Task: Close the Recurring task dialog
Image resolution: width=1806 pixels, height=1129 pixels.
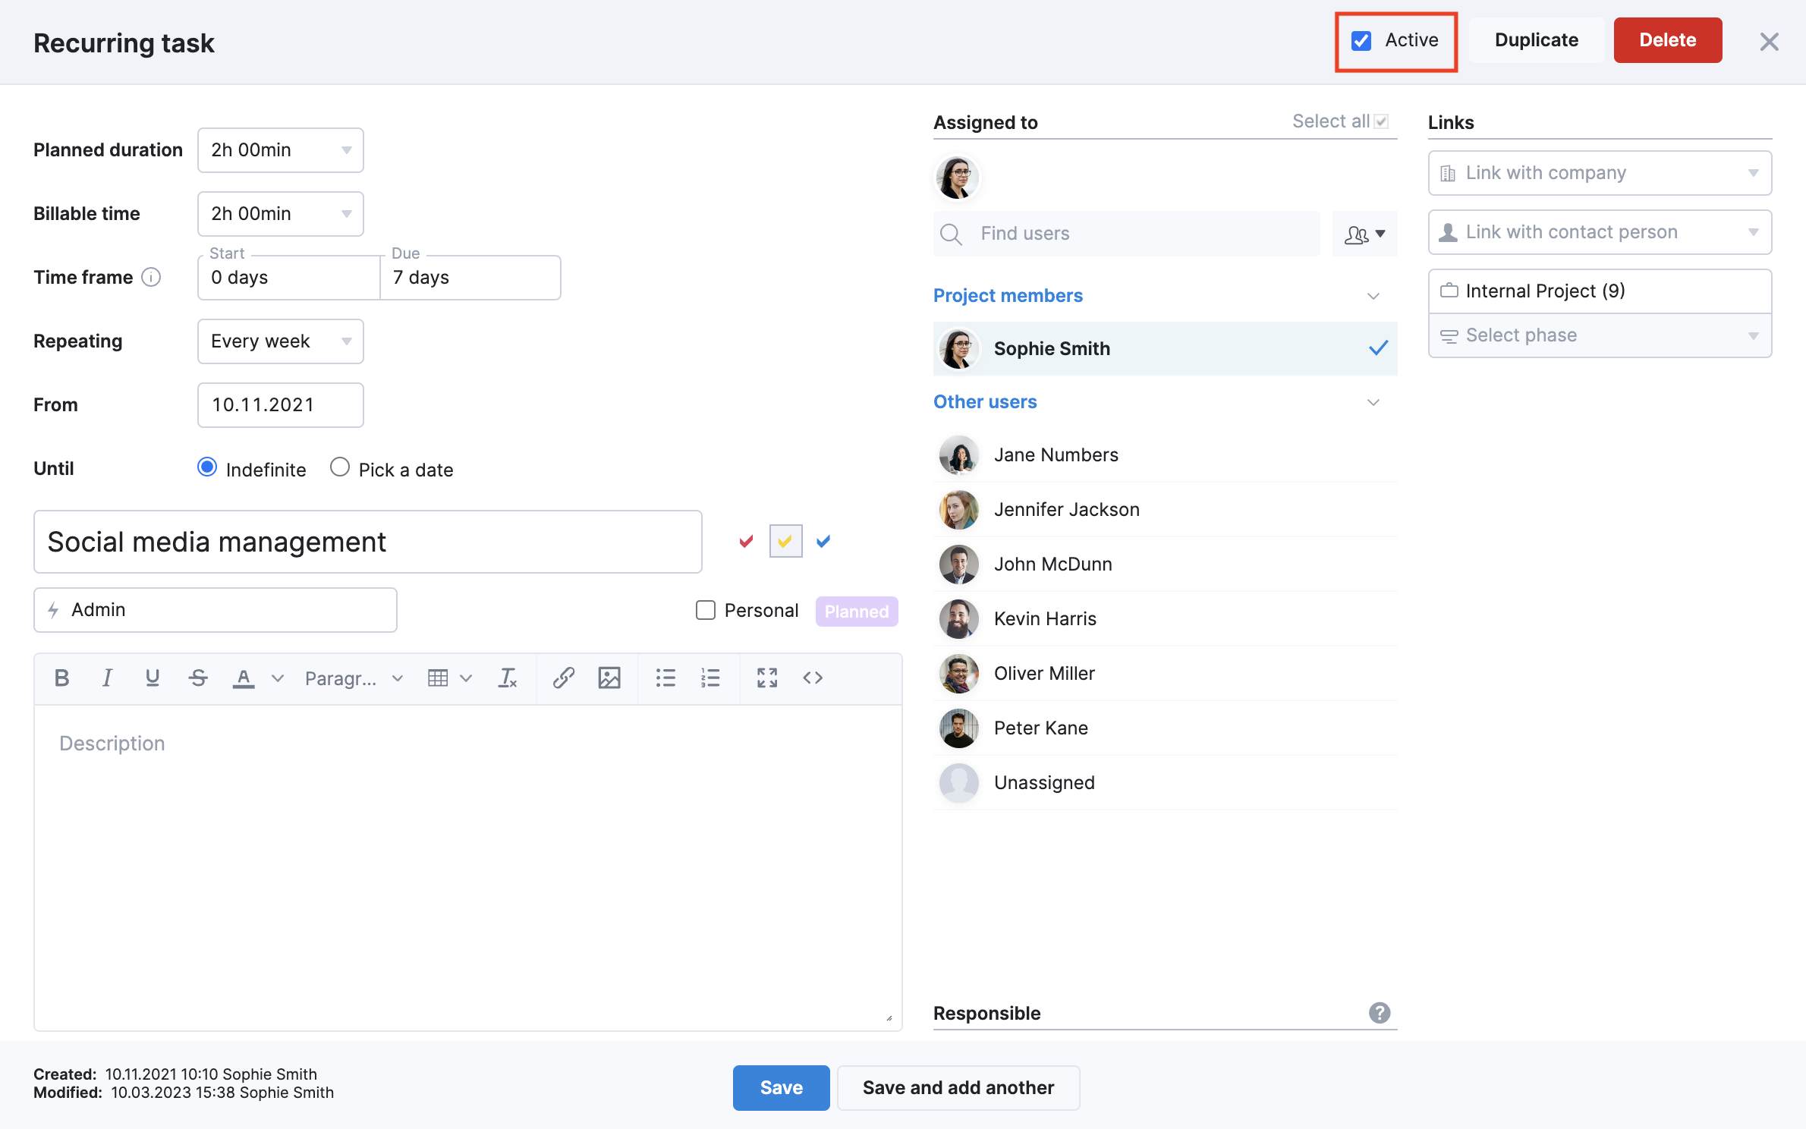Action: 1769,42
